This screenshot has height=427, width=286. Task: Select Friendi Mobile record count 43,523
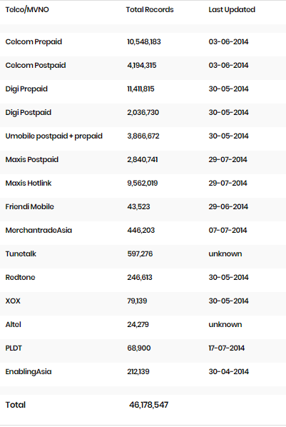(138, 206)
